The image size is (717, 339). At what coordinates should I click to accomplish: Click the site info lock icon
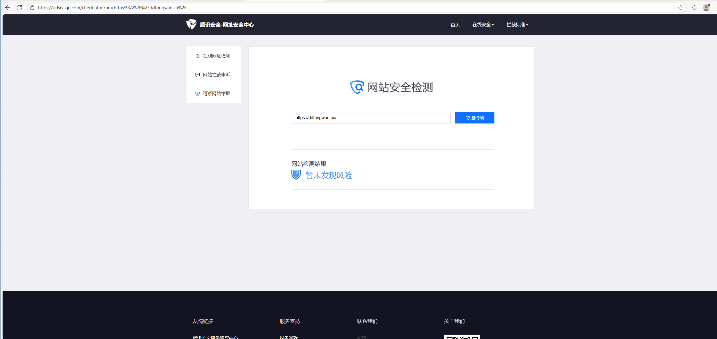click(x=32, y=8)
